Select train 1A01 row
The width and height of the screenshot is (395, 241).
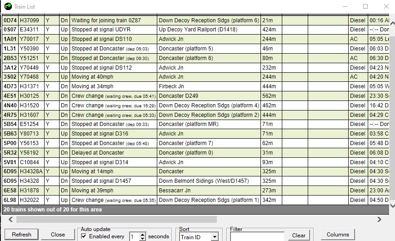[x=195, y=39]
